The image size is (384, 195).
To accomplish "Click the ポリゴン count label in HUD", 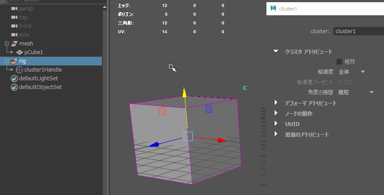I will click(126, 14).
